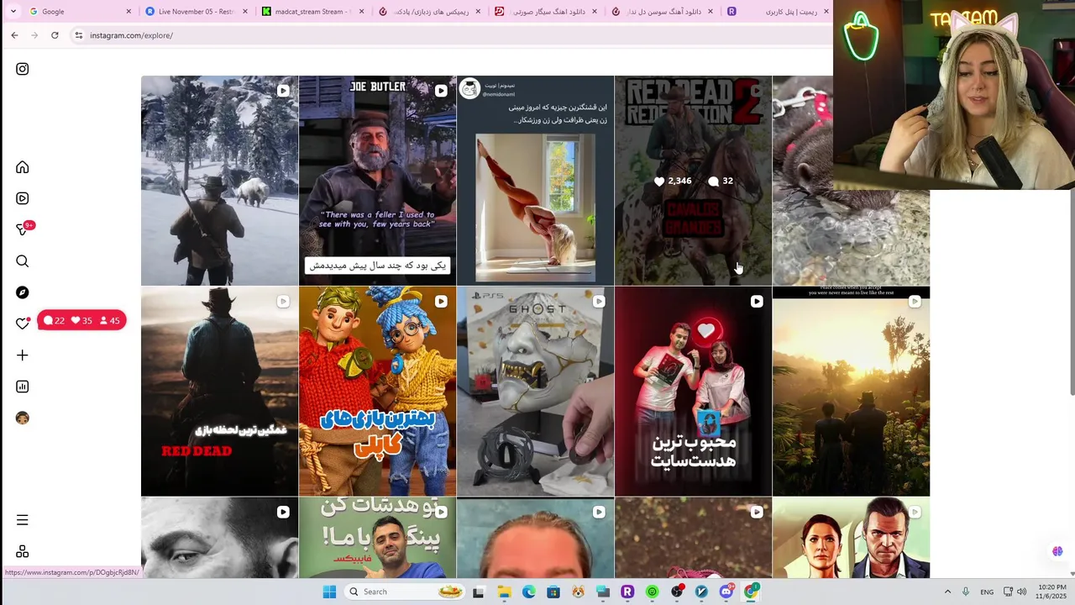Click the 45 new followers count
The image size is (1075, 605).
pyautogui.click(x=110, y=320)
